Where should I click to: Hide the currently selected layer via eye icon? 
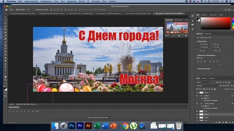tap(197, 115)
